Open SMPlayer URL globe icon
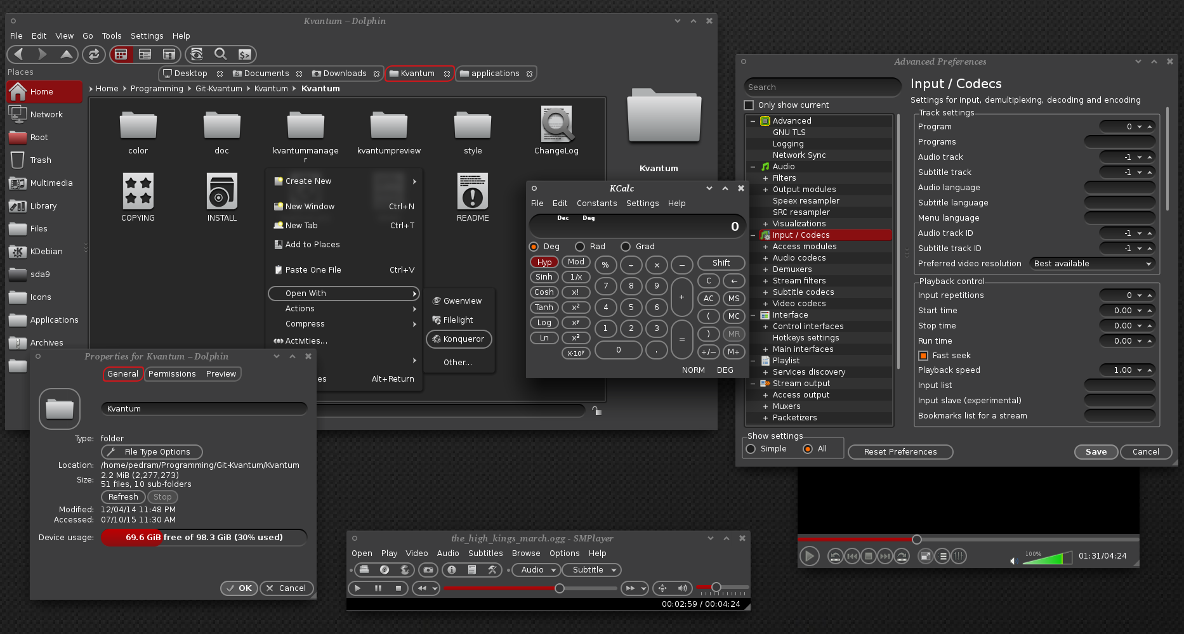 tap(404, 570)
